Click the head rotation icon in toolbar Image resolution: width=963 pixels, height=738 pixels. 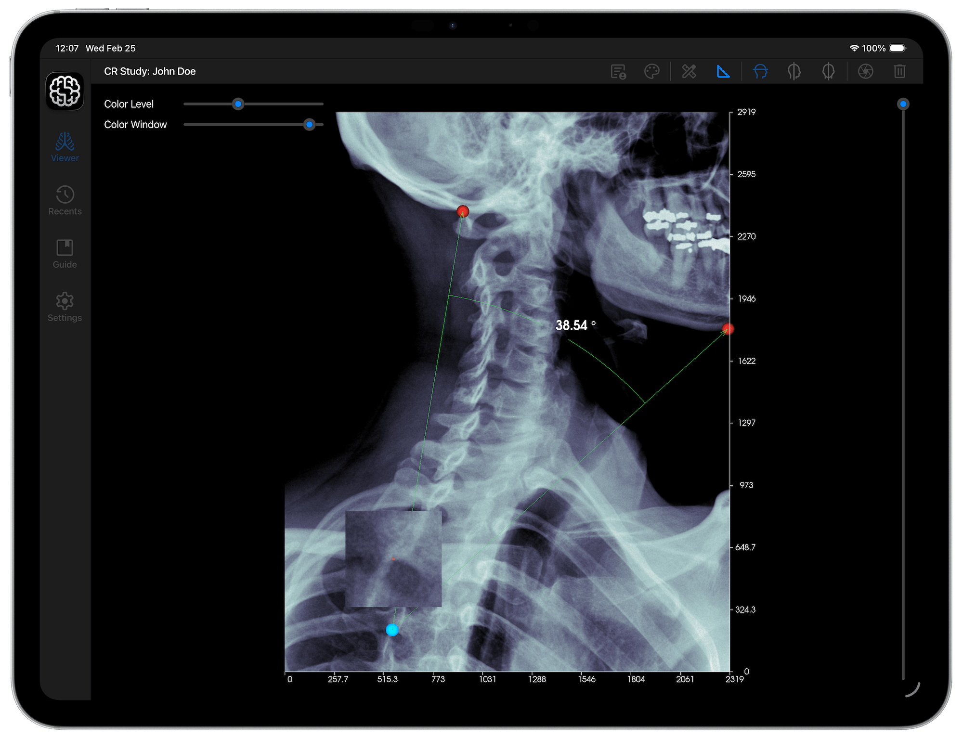829,72
